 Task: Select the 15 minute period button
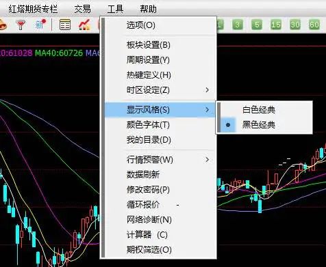(276, 25)
